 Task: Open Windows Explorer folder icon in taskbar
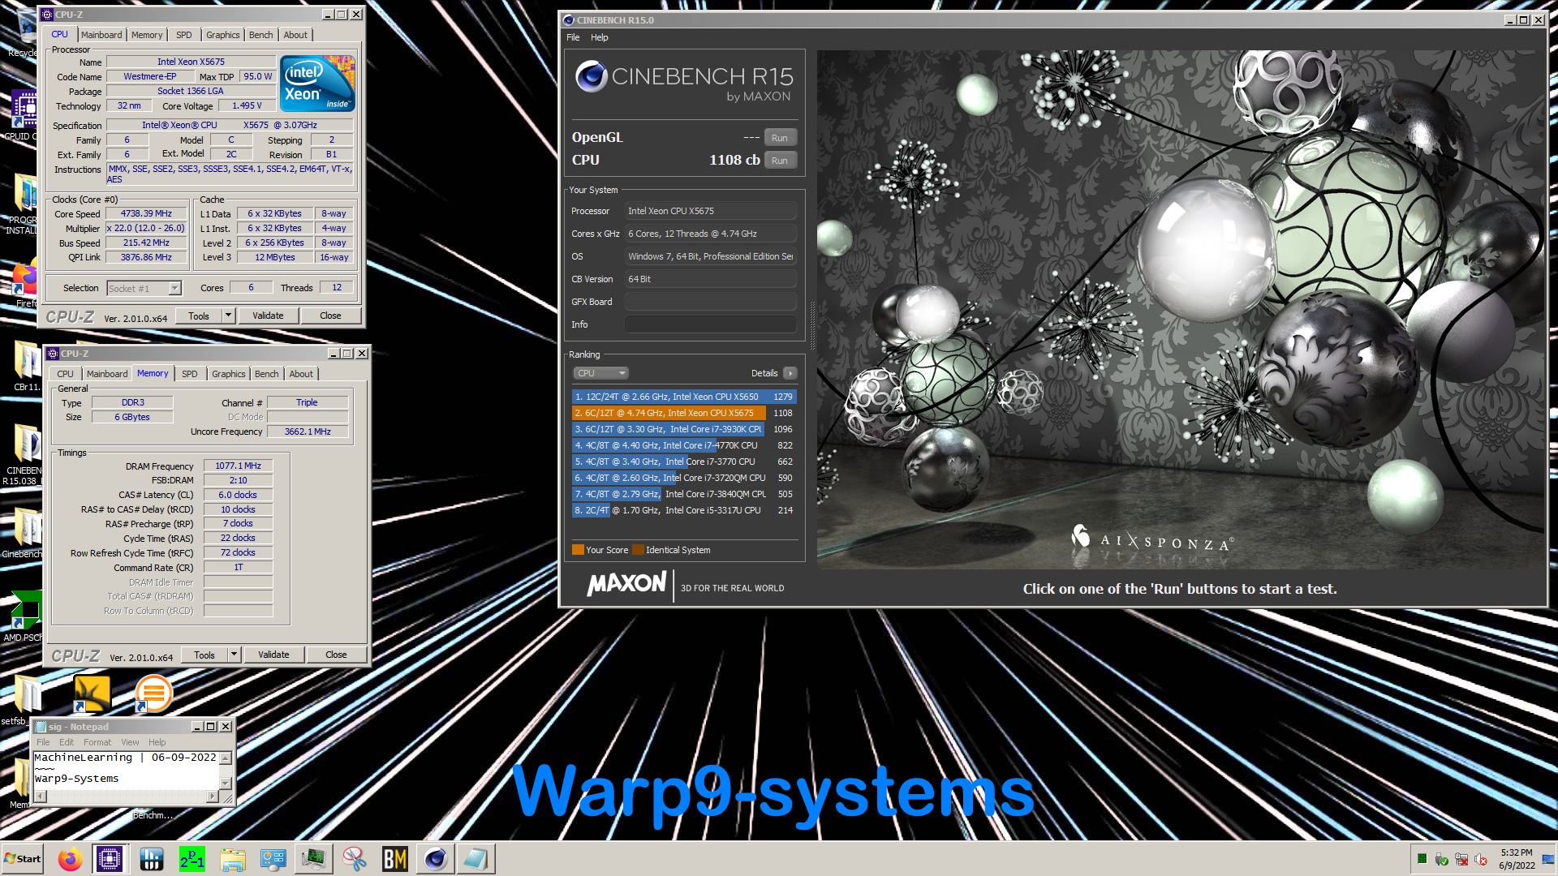[232, 859]
